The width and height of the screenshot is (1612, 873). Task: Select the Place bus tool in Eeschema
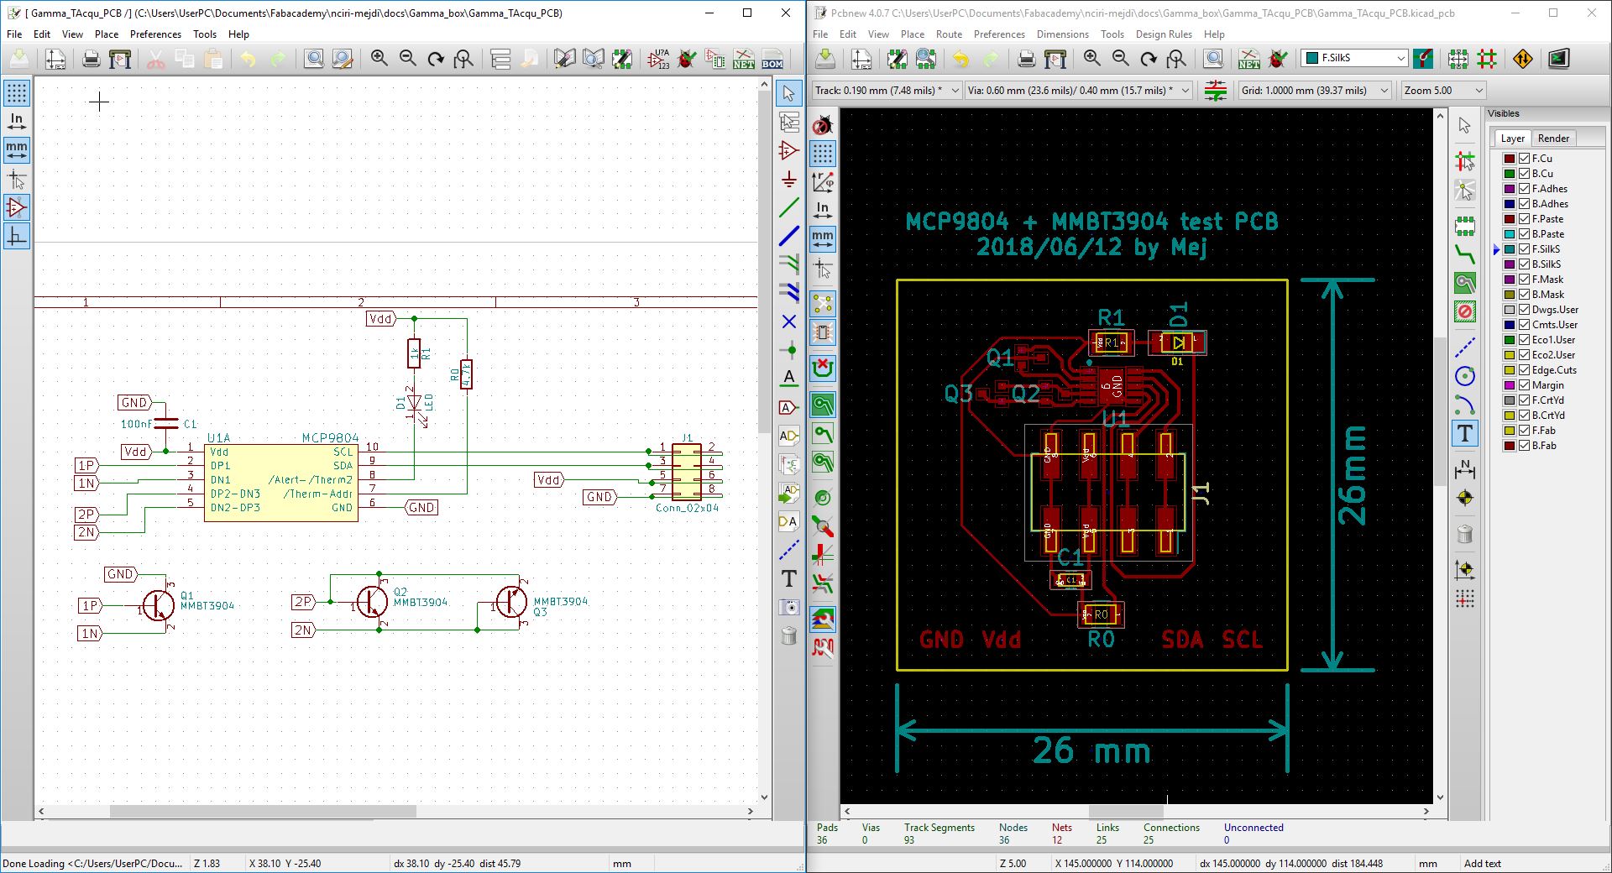(x=788, y=236)
